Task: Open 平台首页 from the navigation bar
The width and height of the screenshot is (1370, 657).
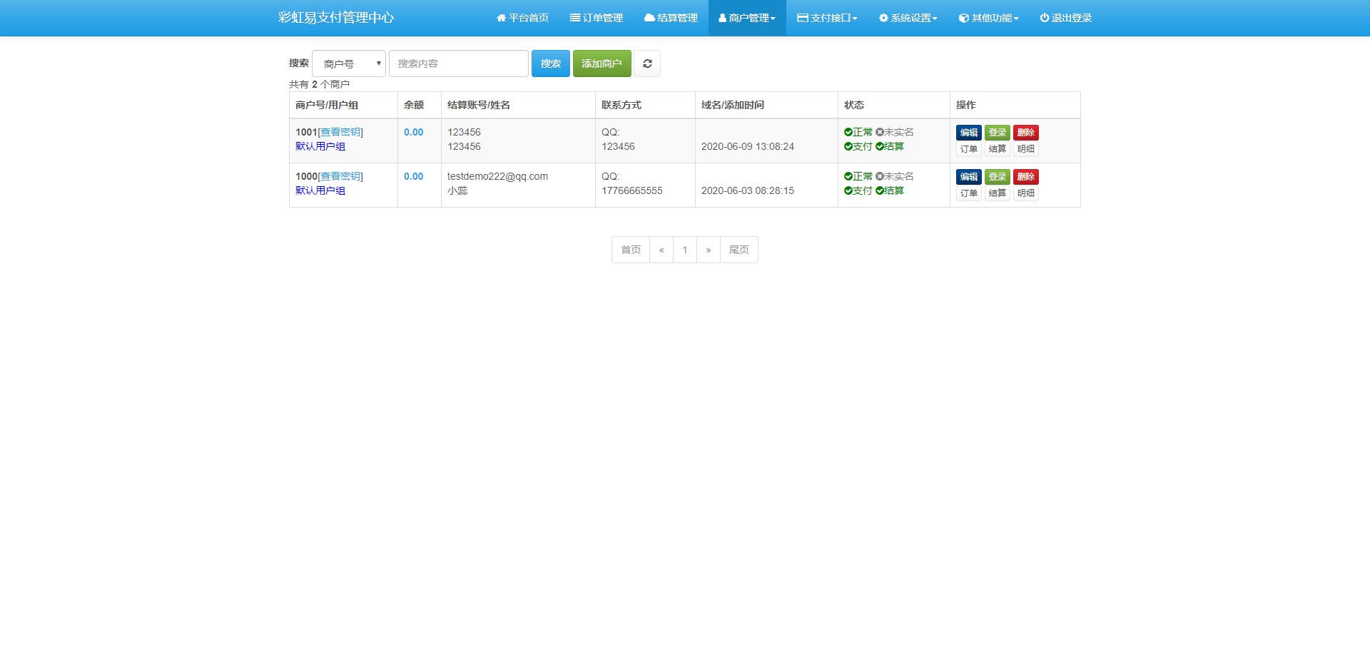Action: point(522,18)
